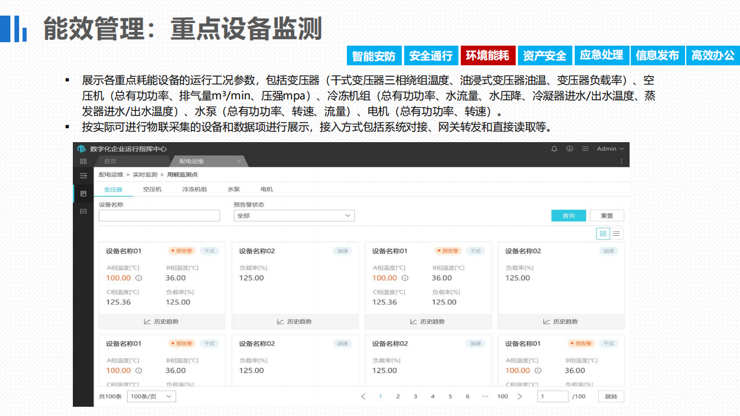Focus the 设备名称 input field
The height and width of the screenshot is (416, 740).
[x=160, y=216]
